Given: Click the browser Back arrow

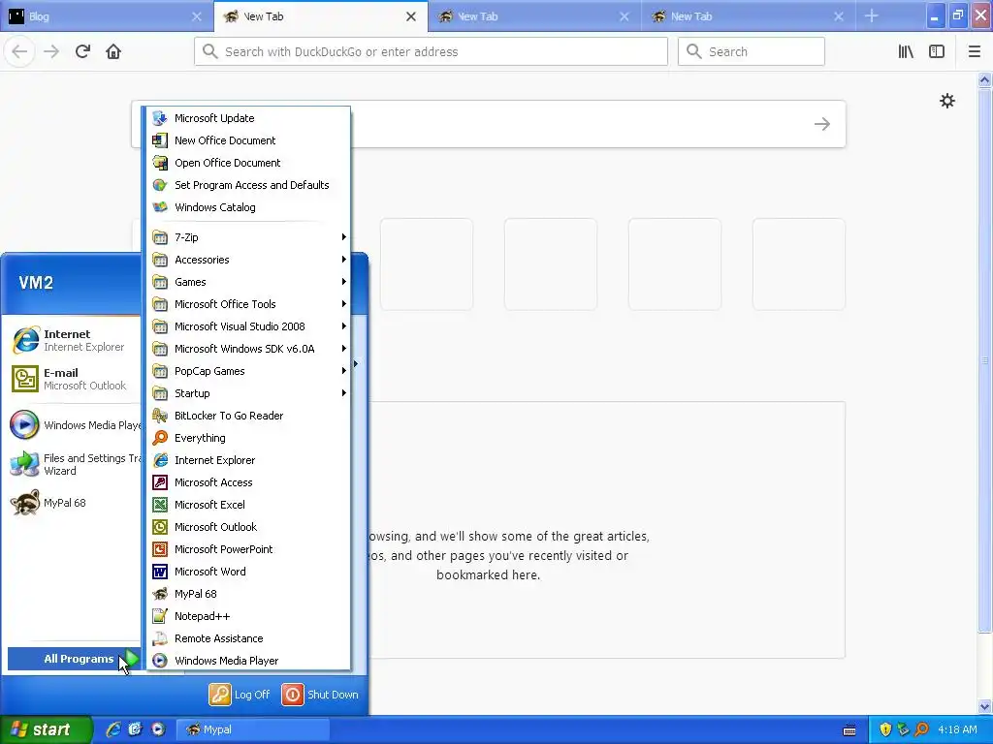Looking at the screenshot, I should click(x=19, y=51).
